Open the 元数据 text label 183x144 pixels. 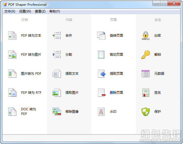click(159, 74)
